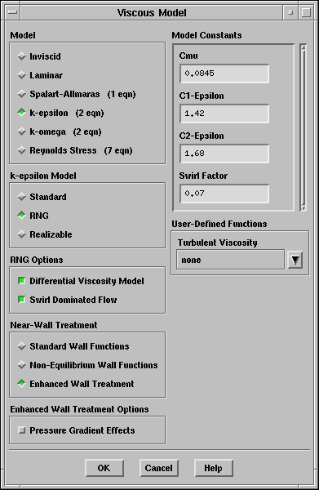Screen dimensions: 319x490
Task: Open the Turbulent Viscosity dropdown arrow
Action: point(295,260)
